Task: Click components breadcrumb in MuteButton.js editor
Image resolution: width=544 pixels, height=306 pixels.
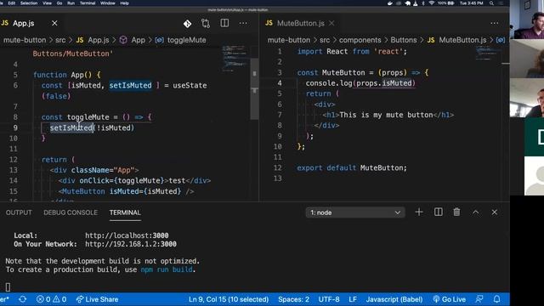Action: (x=360, y=40)
